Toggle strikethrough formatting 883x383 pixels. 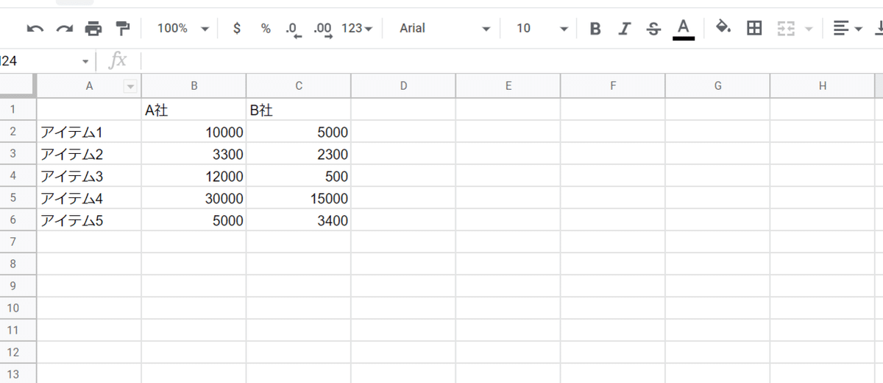point(653,29)
